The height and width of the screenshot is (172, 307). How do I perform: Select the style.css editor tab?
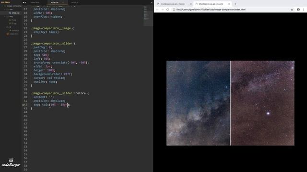[54, 2]
